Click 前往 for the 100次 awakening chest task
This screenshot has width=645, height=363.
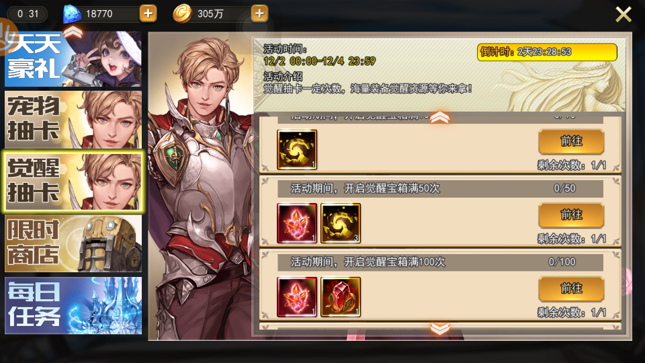click(571, 288)
